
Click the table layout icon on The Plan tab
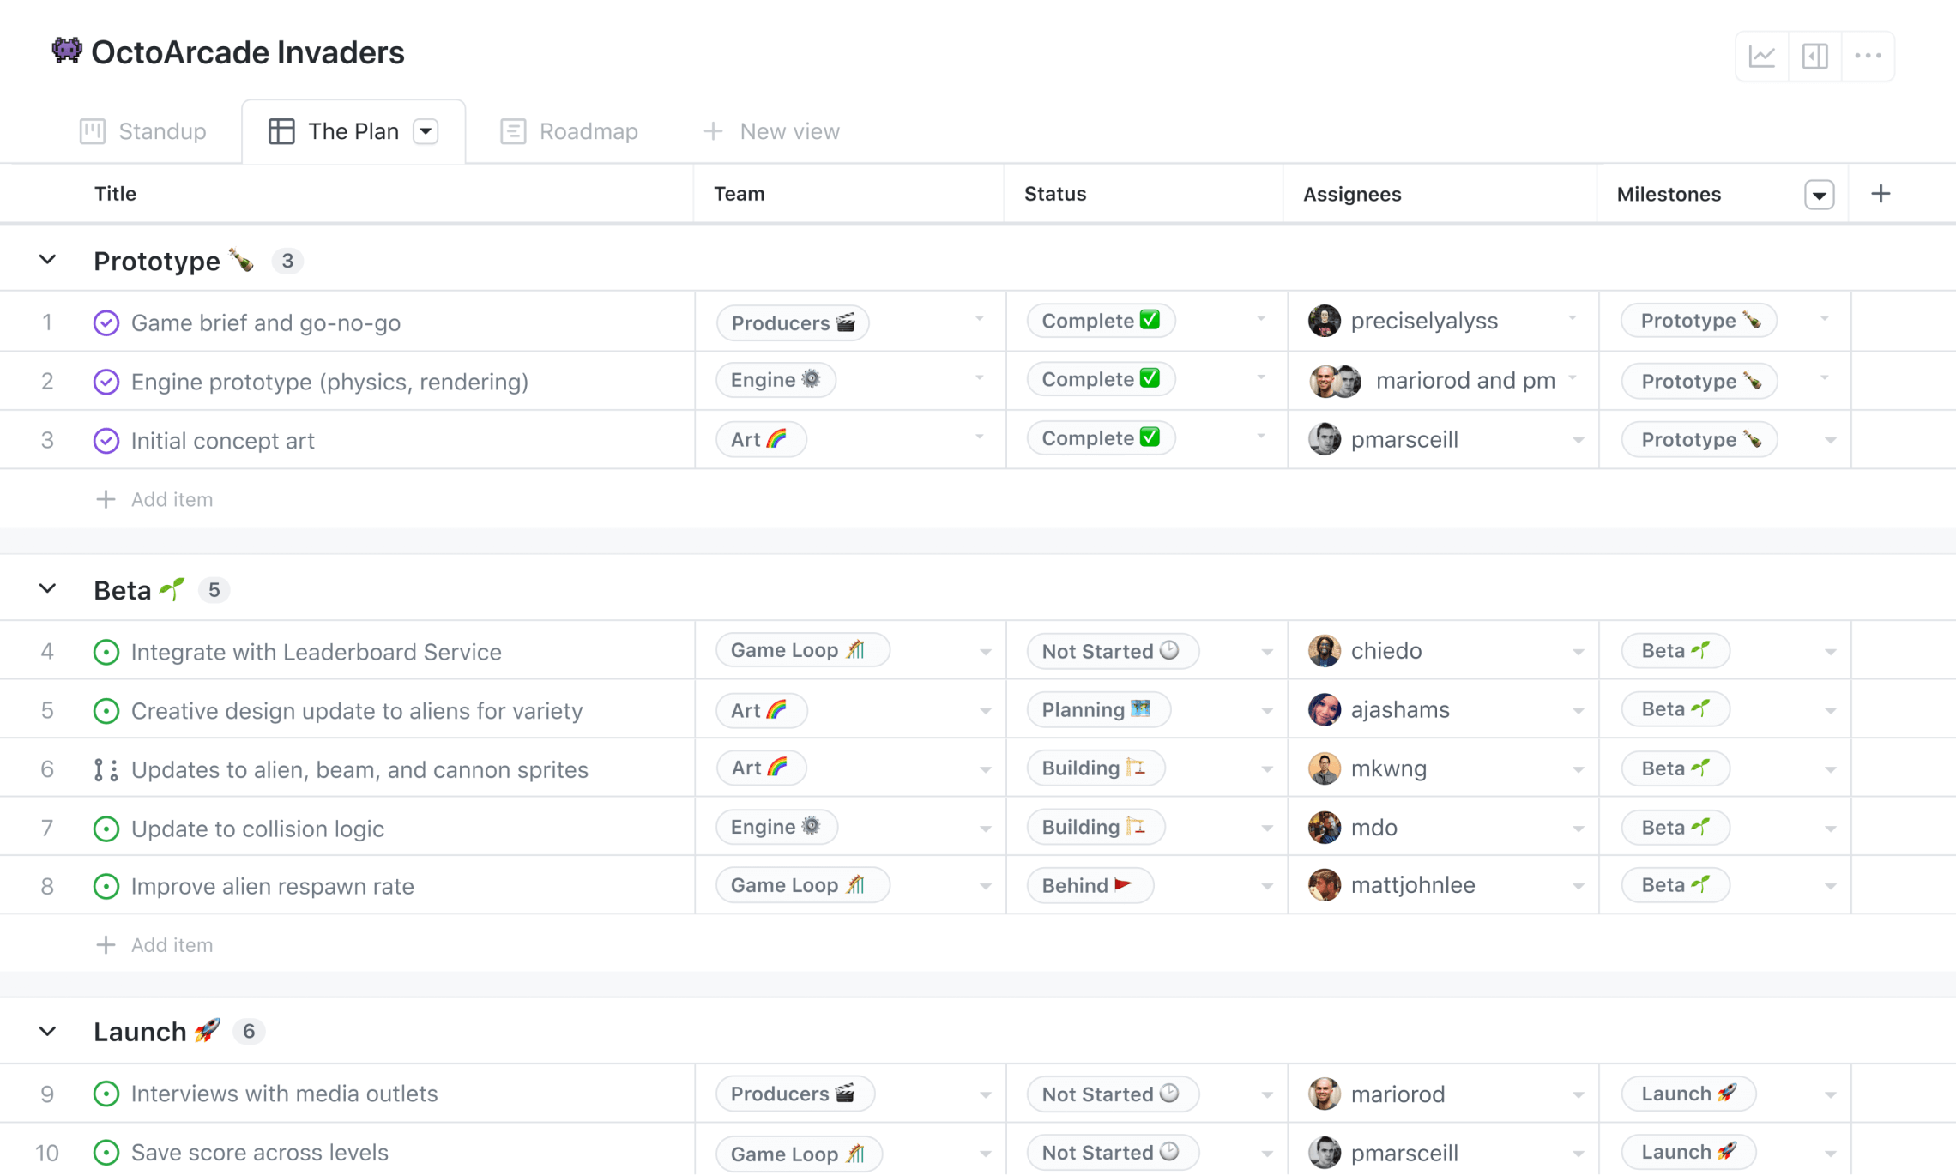click(x=281, y=130)
